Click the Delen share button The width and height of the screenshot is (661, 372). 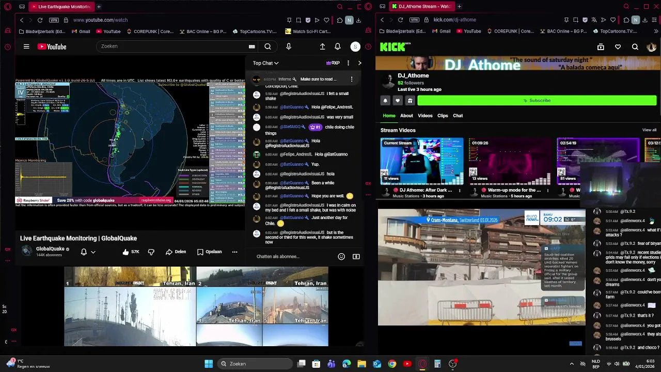[x=176, y=252]
